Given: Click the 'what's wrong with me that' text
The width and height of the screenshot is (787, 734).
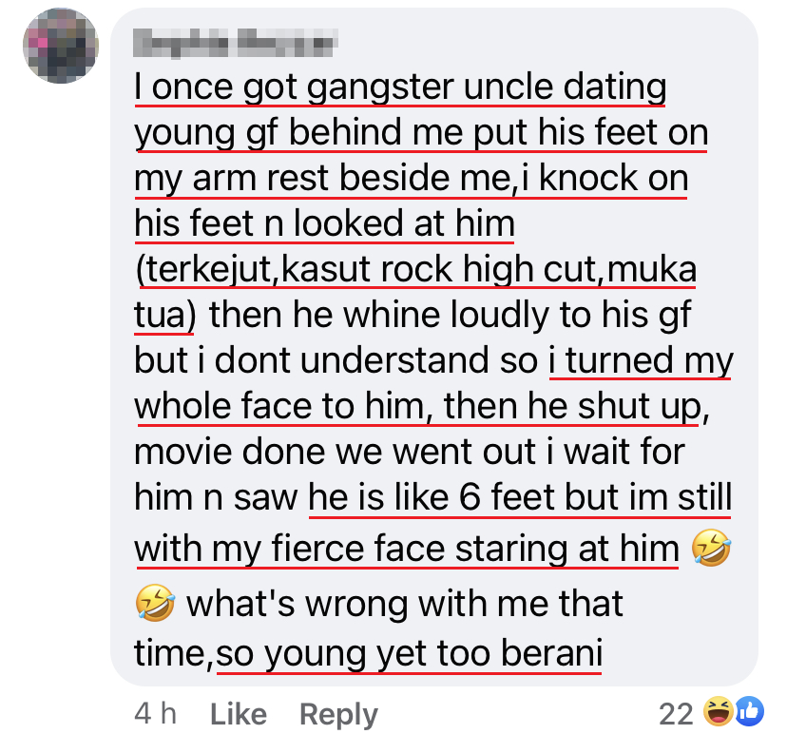Looking at the screenshot, I should pyautogui.click(x=405, y=604).
